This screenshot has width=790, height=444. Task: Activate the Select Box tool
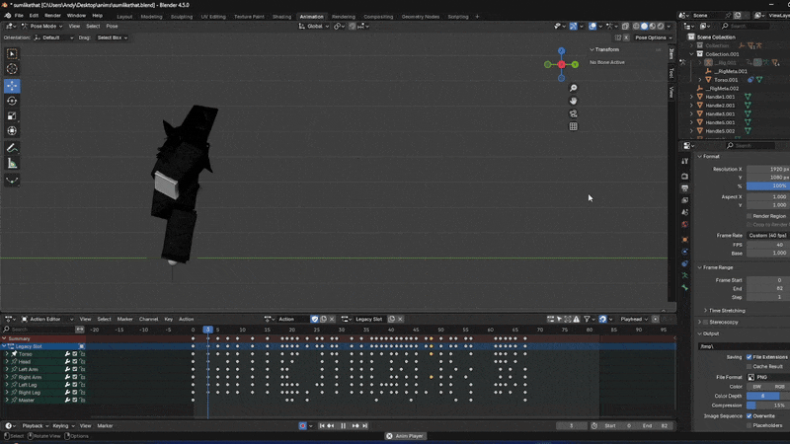tap(12, 54)
